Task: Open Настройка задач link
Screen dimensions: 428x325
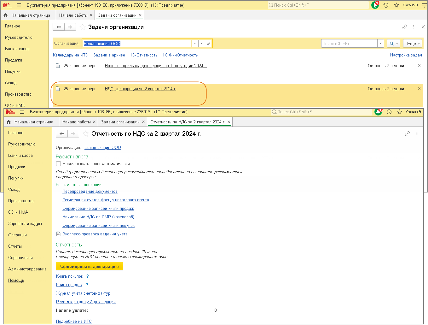Action: (x=406, y=55)
